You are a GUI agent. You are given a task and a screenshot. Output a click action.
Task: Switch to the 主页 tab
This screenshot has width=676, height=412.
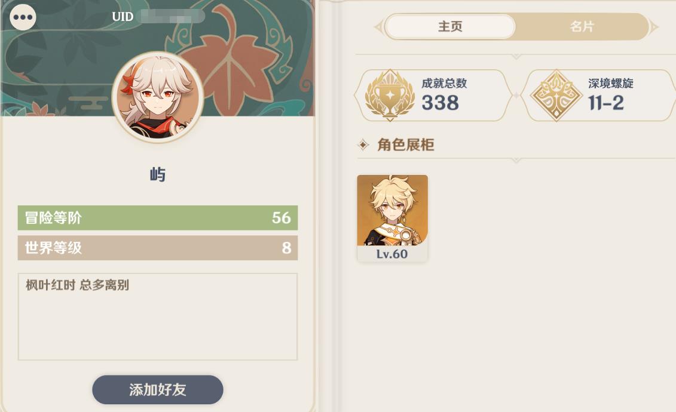[x=450, y=27]
